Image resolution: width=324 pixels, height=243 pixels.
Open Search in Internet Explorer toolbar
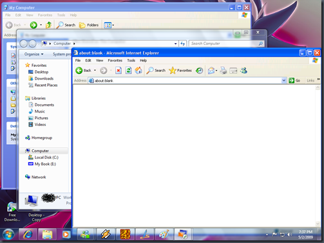[x=156, y=70]
